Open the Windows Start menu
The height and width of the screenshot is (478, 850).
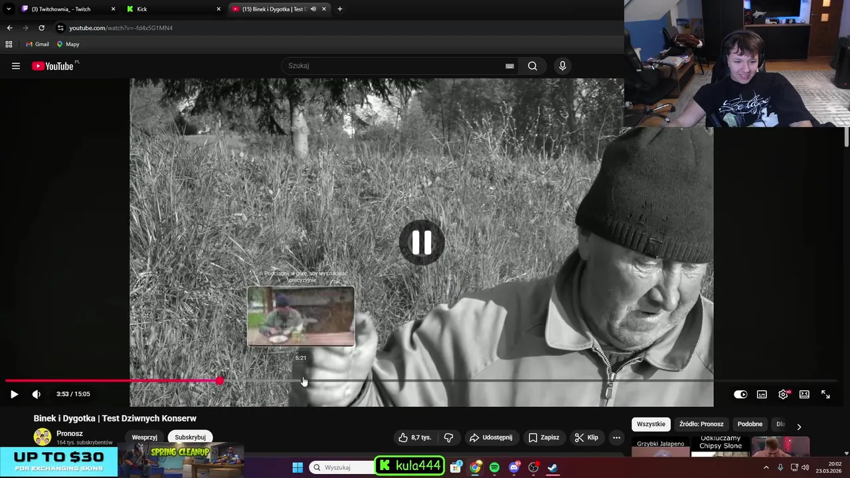coord(297,467)
